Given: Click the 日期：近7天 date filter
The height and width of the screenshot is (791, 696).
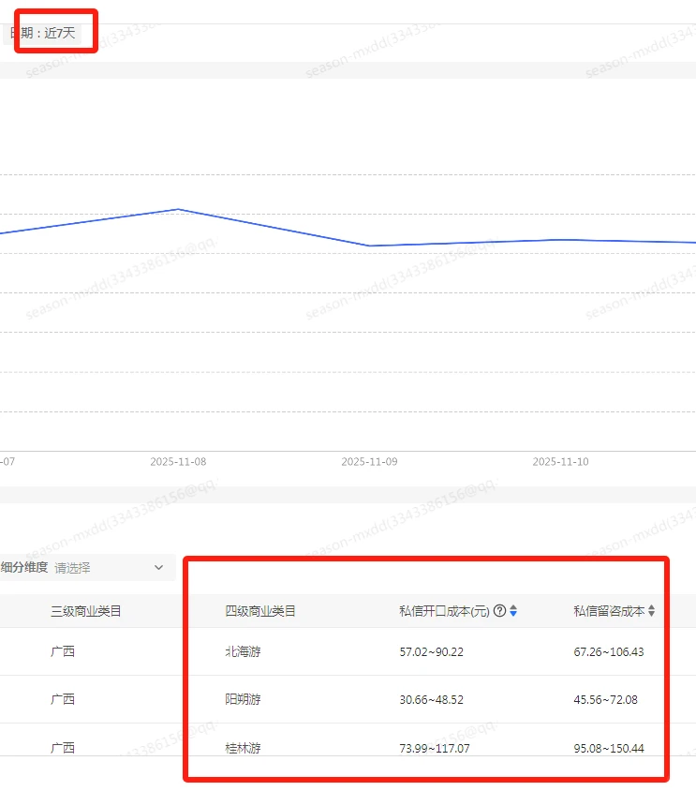Looking at the screenshot, I should tap(43, 34).
